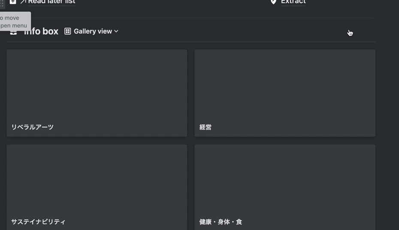Open the info box database title
The image size is (399, 230).
click(41, 31)
